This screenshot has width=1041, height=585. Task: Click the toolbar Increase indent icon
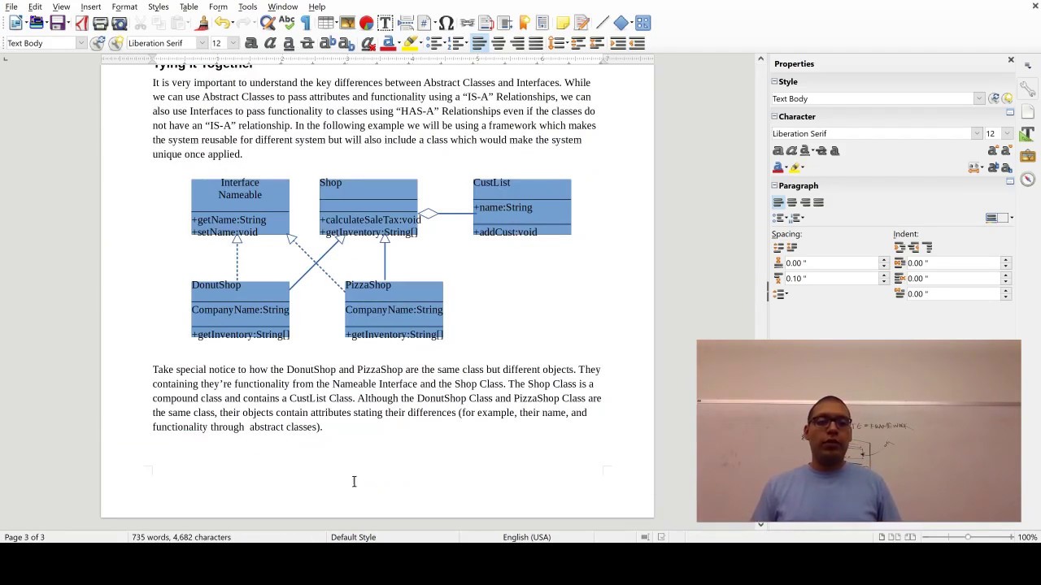tap(618, 43)
